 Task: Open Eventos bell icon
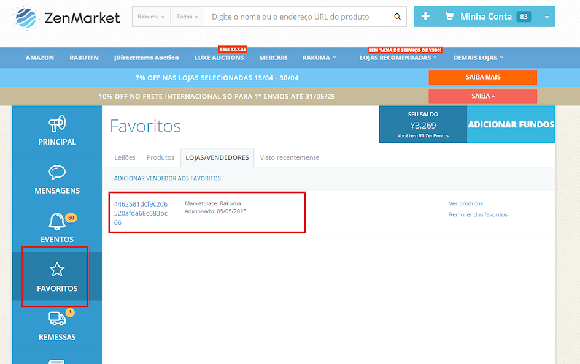click(x=57, y=221)
